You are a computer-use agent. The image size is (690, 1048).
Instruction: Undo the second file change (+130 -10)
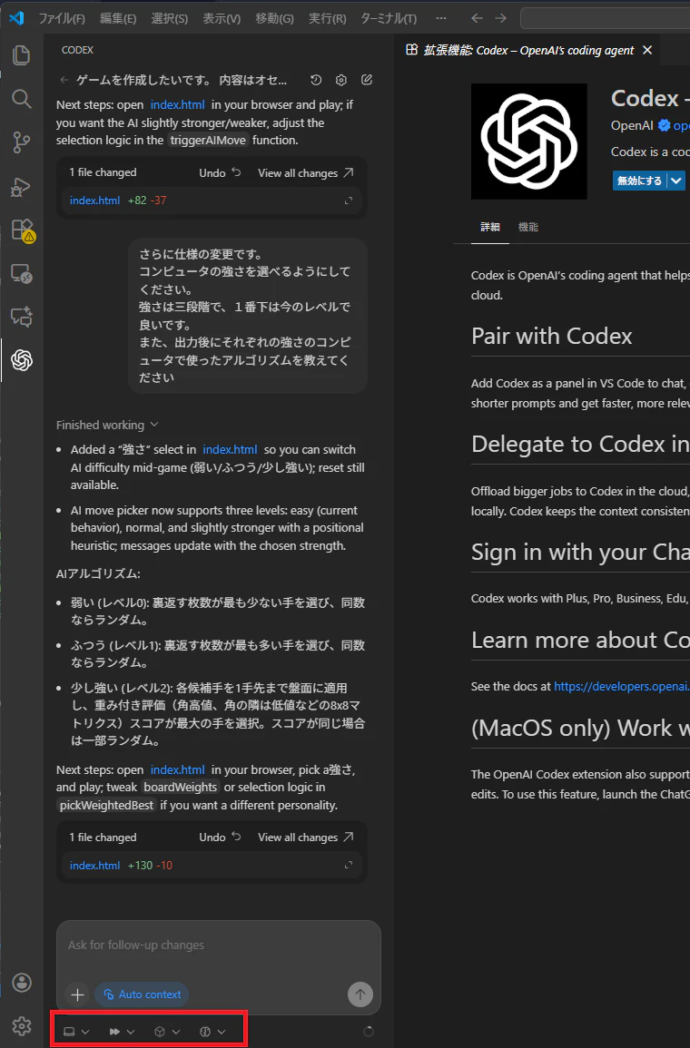coord(220,837)
